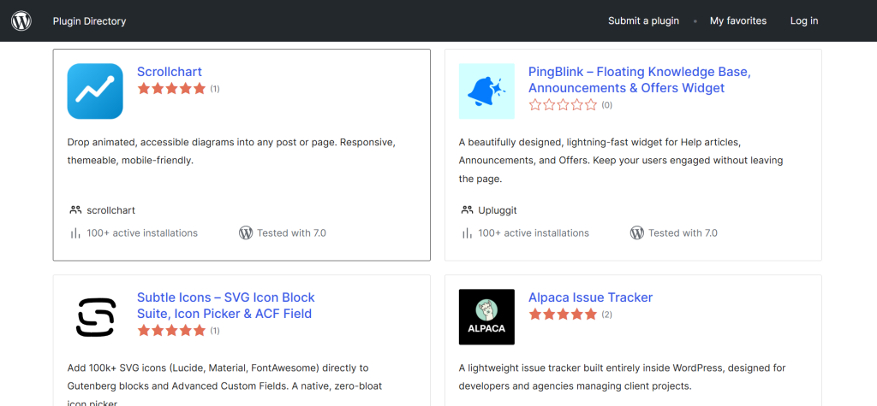The width and height of the screenshot is (877, 406).
Task: Click Log in
Action: pyautogui.click(x=803, y=21)
